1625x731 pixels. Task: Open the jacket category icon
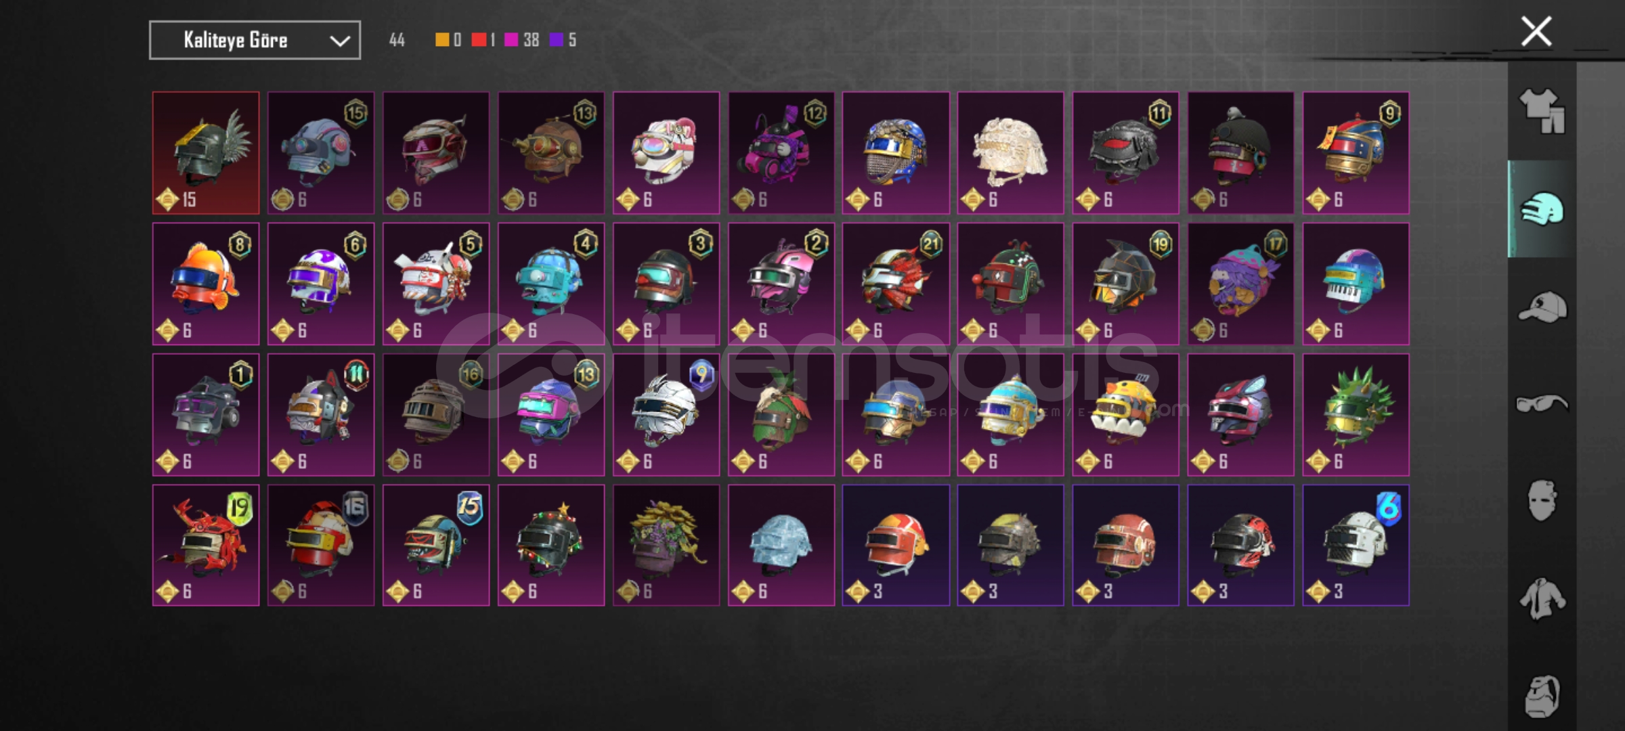(1542, 599)
